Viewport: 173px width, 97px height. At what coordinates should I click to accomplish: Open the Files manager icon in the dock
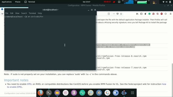tap(57, 93)
